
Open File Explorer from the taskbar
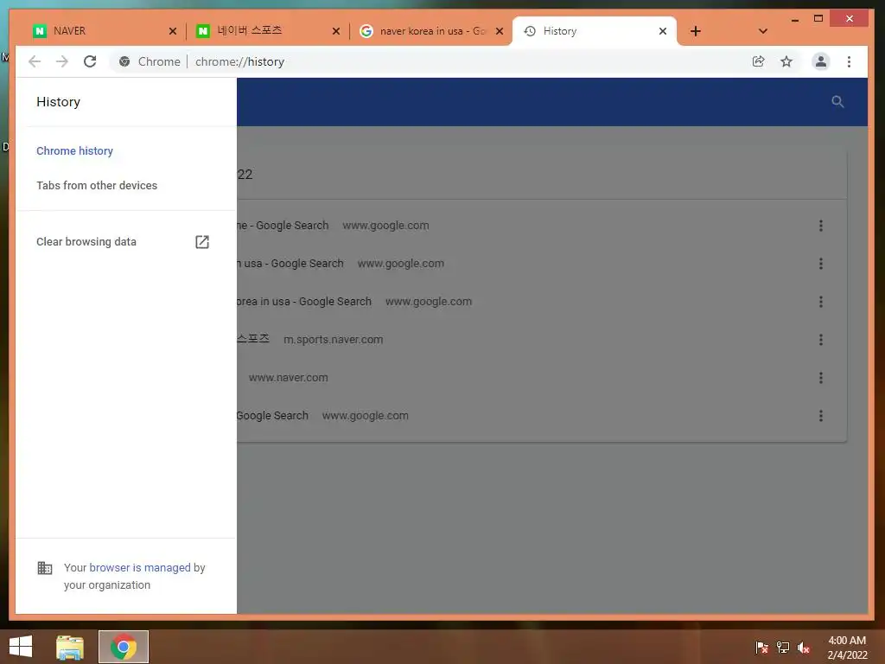coord(70,647)
